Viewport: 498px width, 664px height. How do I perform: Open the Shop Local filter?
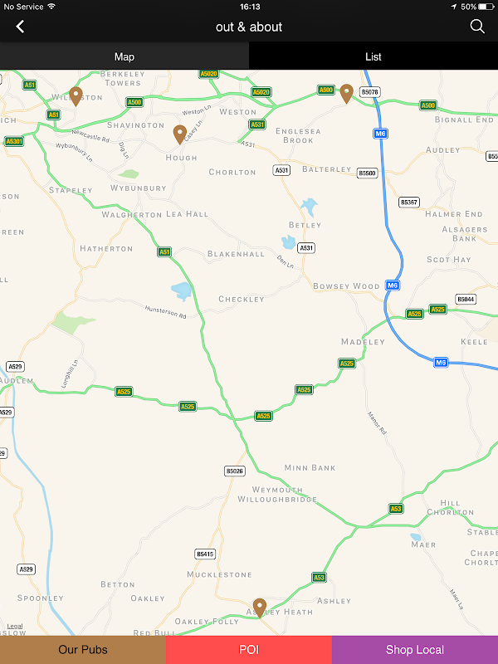tap(415, 650)
